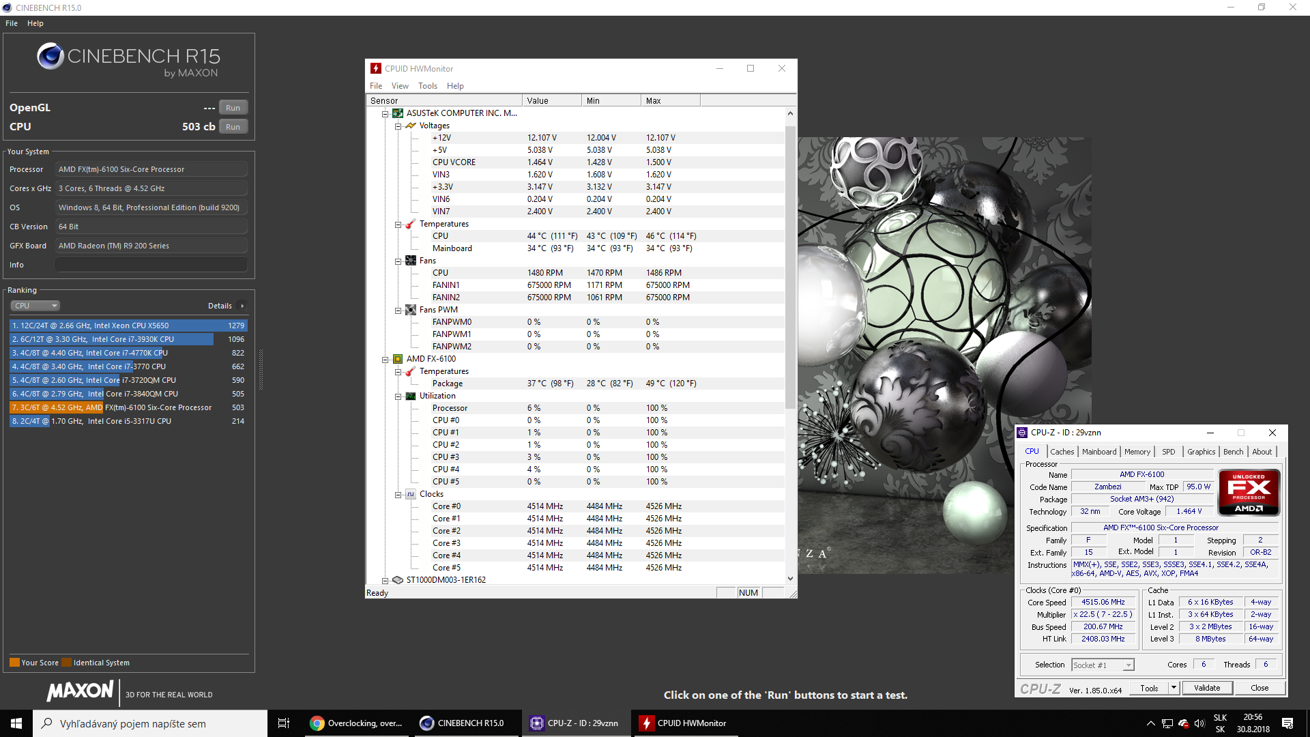Click the Fans section icon
The width and height of the screenshot is (1310, 737).
coord(411,261)
